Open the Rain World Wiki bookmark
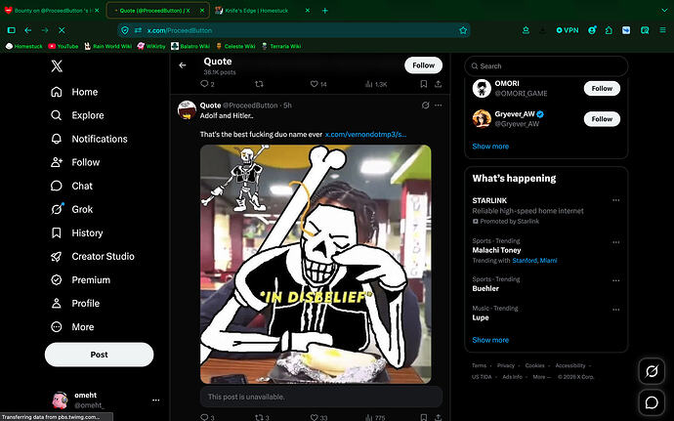The width and height of the screenshot is (674, 421). 107,46
